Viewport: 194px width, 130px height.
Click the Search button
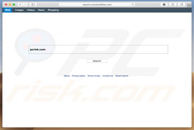click(97, 61)
